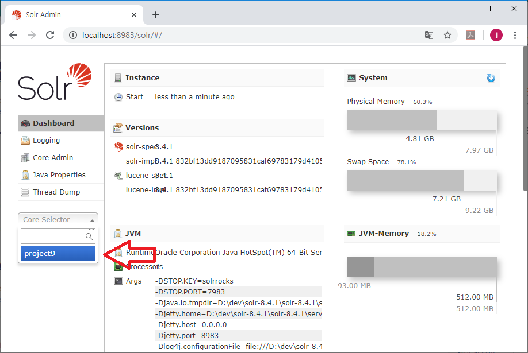Bookmark this page with star
528x353 pixels.
point(447,35)
